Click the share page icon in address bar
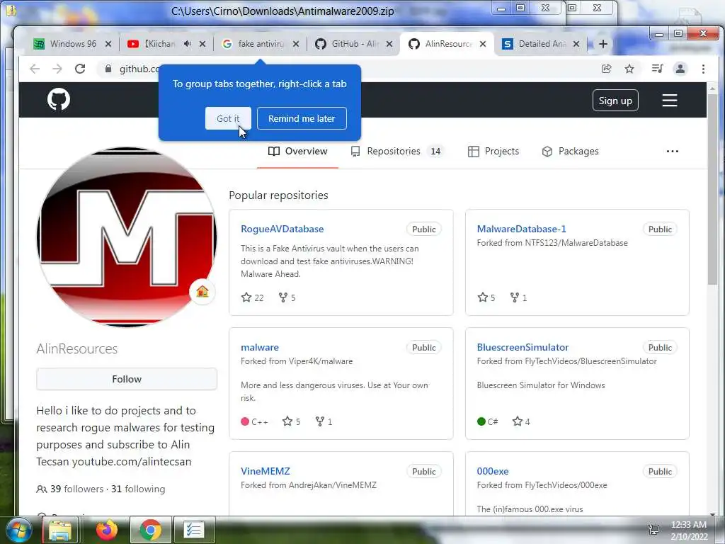This screenshot has height=544, width=725. point(606,69)
